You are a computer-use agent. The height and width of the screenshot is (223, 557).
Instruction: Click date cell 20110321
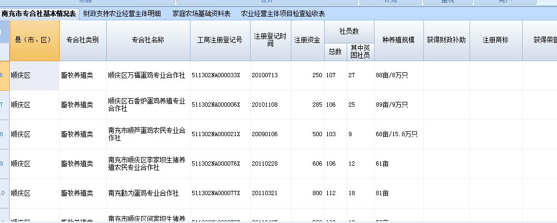coord(270,193)
